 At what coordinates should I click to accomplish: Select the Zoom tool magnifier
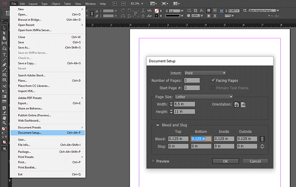[x=4, y=123]
